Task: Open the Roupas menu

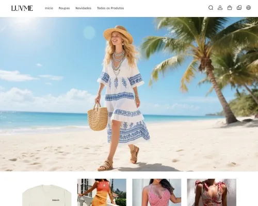Action: (64, 8)
